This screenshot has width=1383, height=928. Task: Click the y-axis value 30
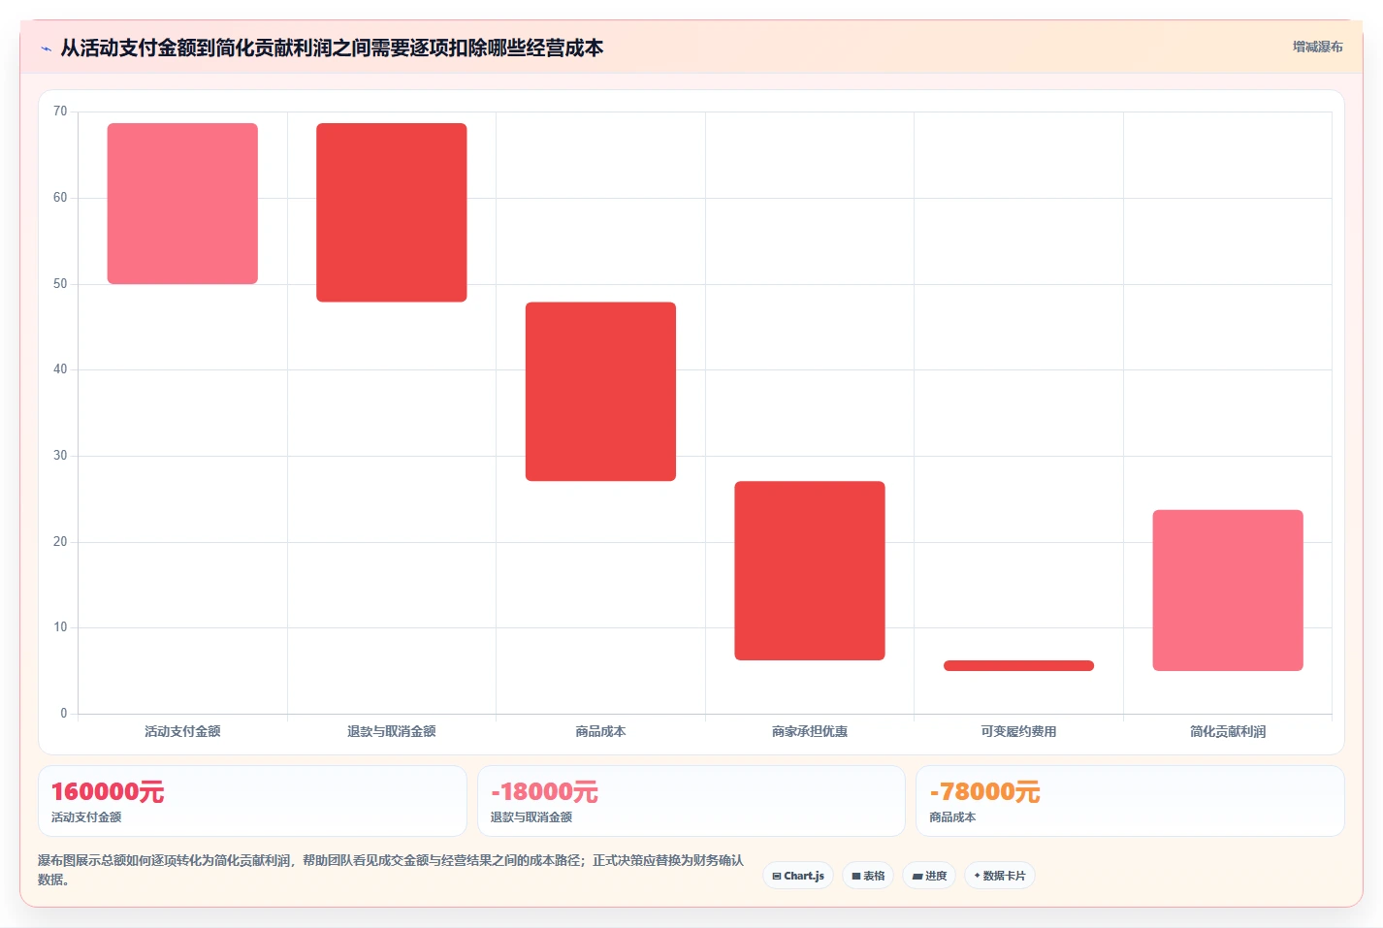click(x=60, y=456)
